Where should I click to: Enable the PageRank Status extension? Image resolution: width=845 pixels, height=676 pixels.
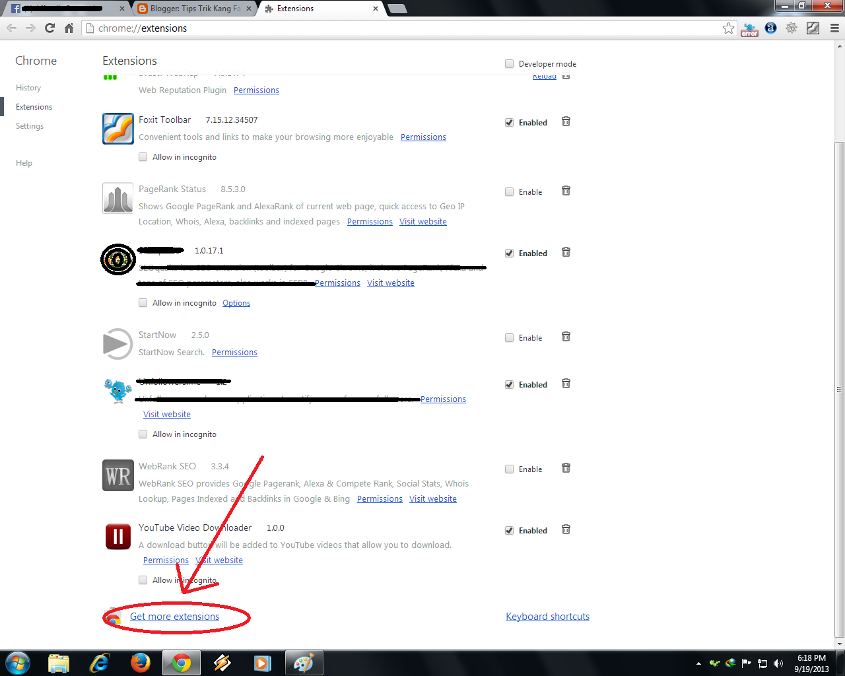point(509,192)
